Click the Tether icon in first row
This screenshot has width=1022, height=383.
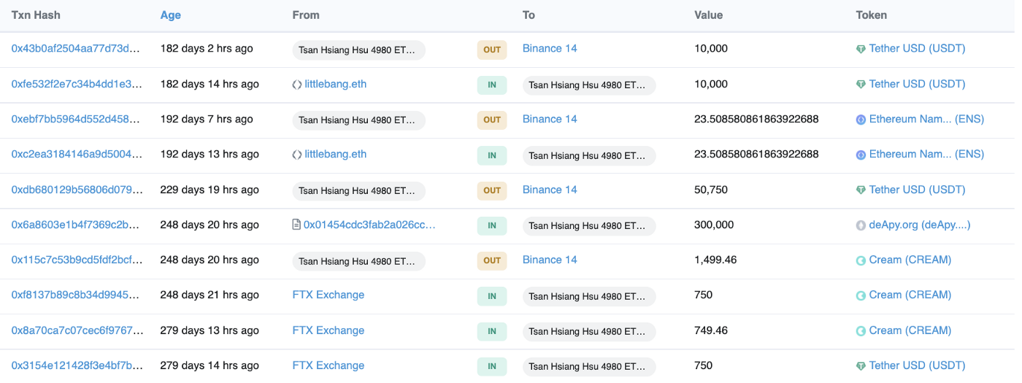coord(861,49)
